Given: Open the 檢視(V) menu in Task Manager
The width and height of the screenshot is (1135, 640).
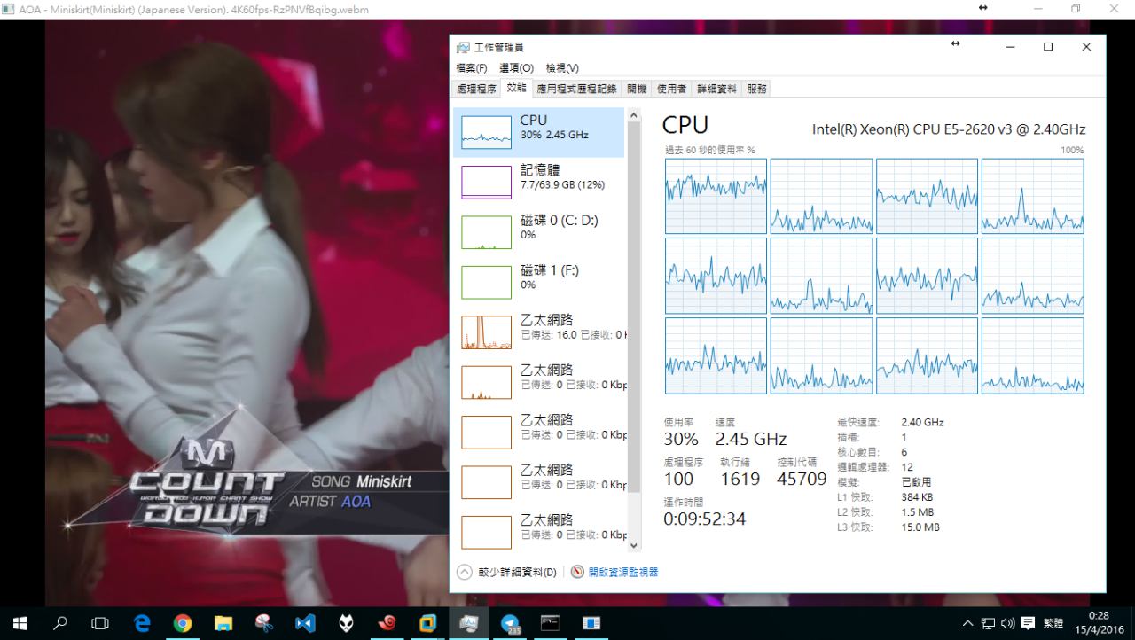Looking at the screenshot, I should [x=562, y=68].
